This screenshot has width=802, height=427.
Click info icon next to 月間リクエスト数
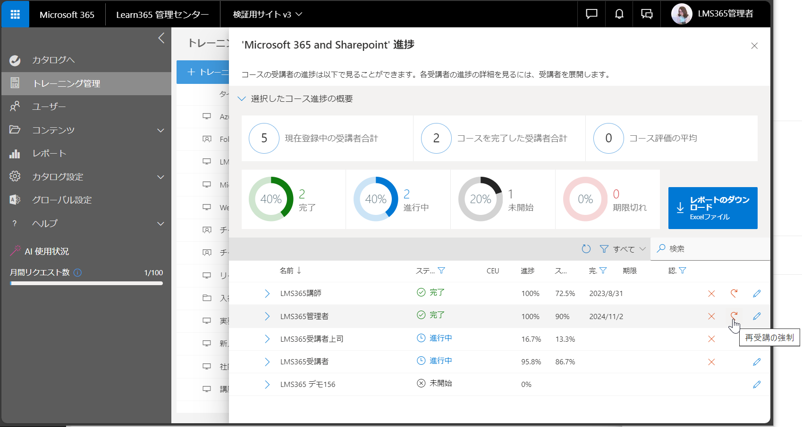click(x=78, y=272)
